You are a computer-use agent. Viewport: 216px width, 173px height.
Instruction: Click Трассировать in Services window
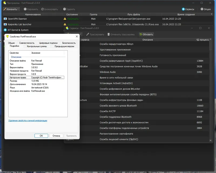point(95,35)
